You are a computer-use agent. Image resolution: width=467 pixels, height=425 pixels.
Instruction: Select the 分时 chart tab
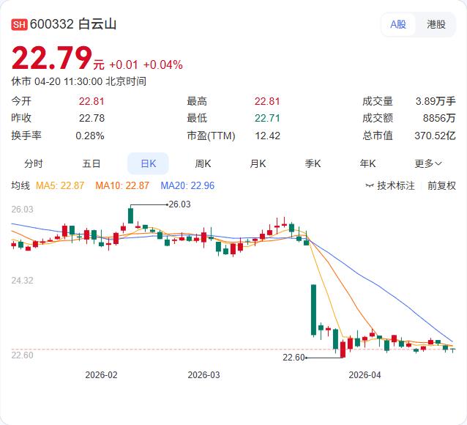tap(34, 163)
